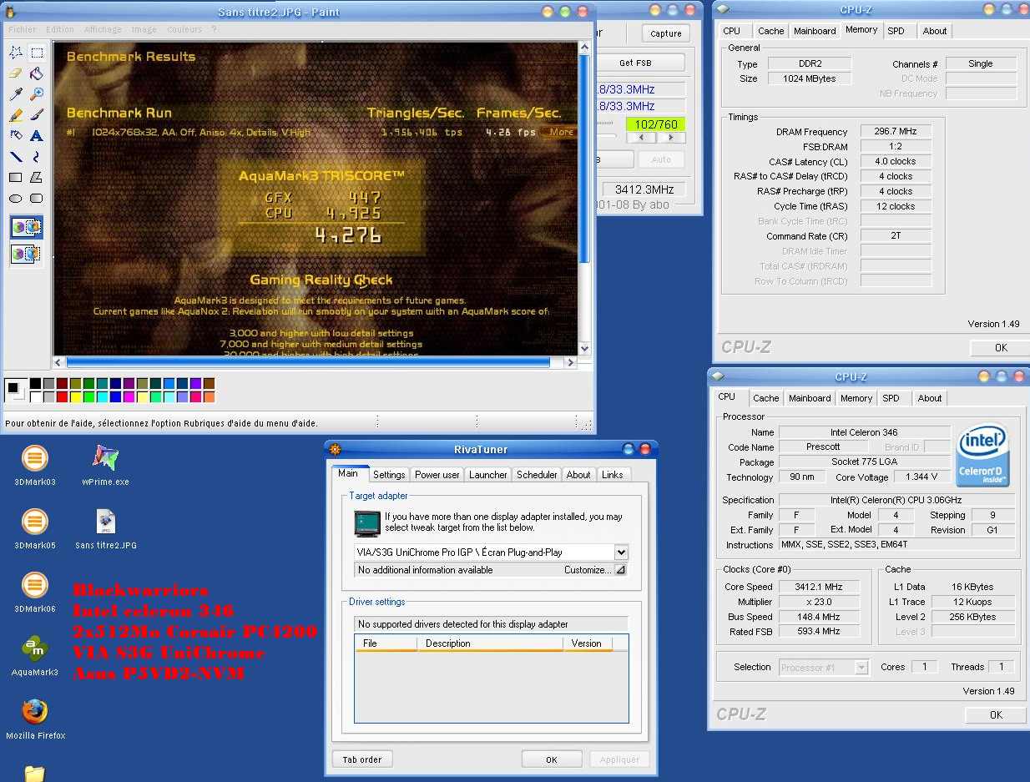
Task: Open the Sans titre2.JPG desktop file
Action: point(105,528)
